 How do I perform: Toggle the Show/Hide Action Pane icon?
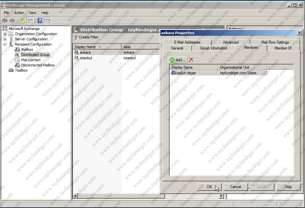(x=48, y=21)
